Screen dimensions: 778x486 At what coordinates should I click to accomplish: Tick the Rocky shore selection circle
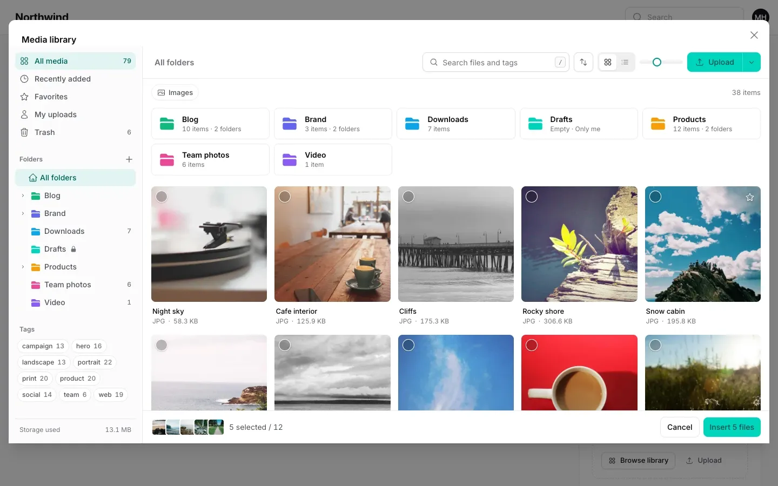click(x=532, y=197)
